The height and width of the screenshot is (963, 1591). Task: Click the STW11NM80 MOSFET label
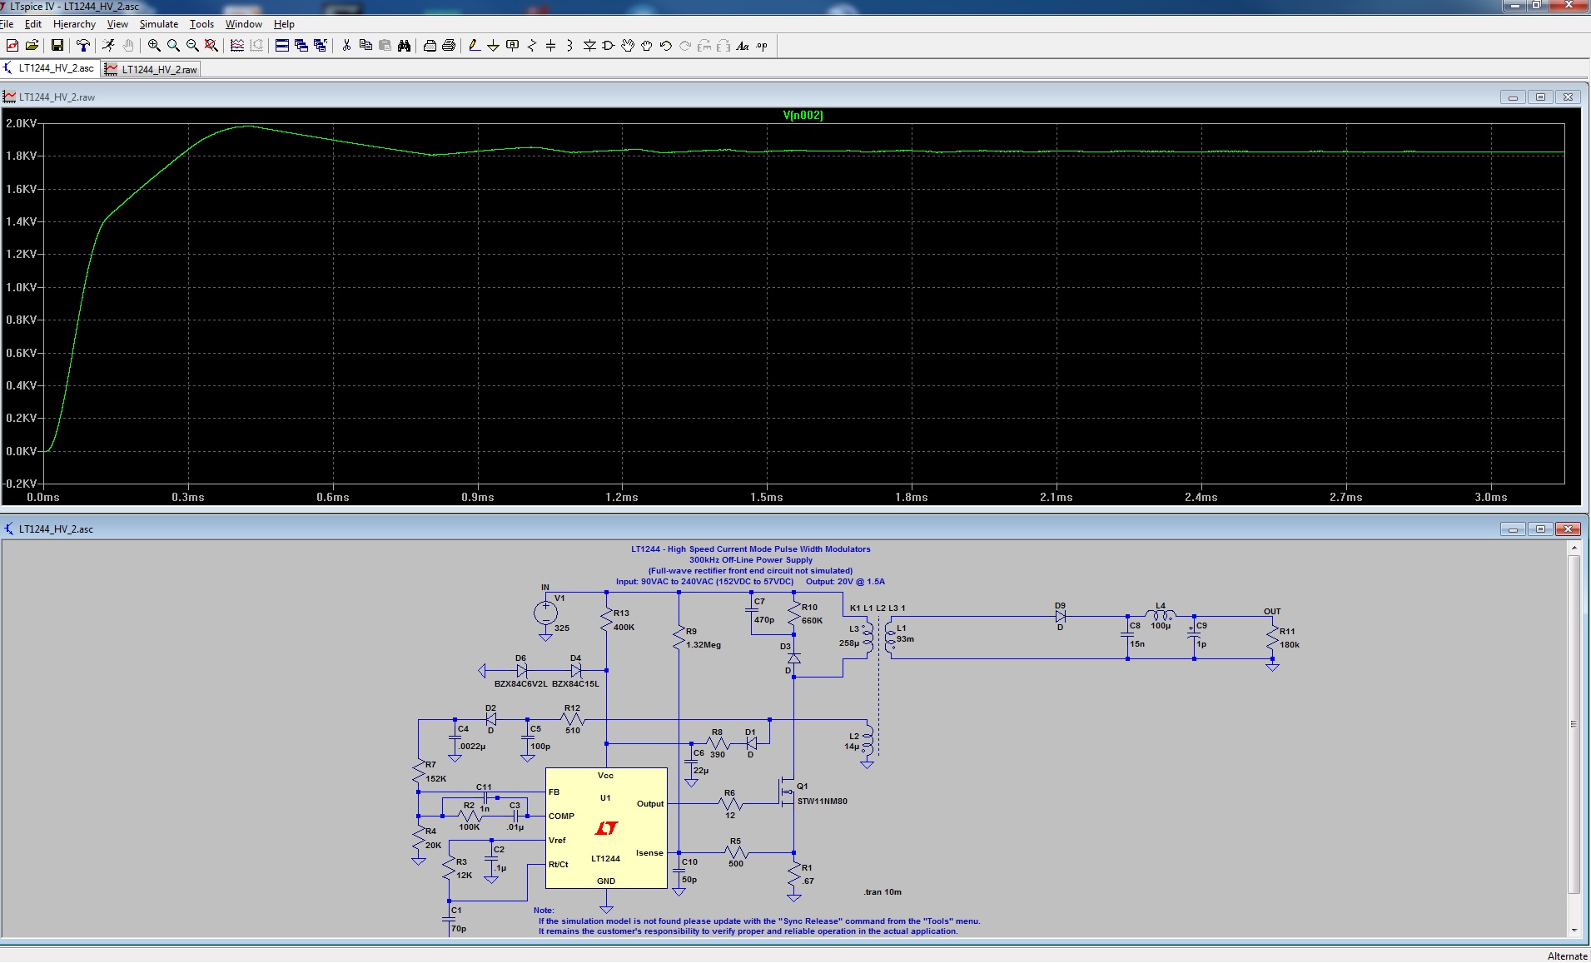coord(822,802)
